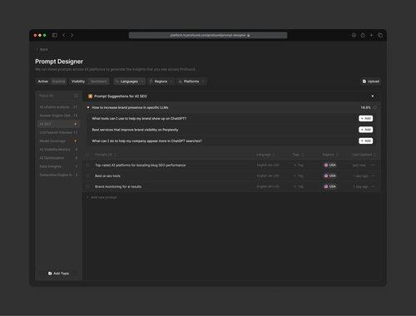Image resolution: width=416 pixels, height=316 pixels.
Task: Toggle the browser sidebar icon
Action: coord(55,35)
